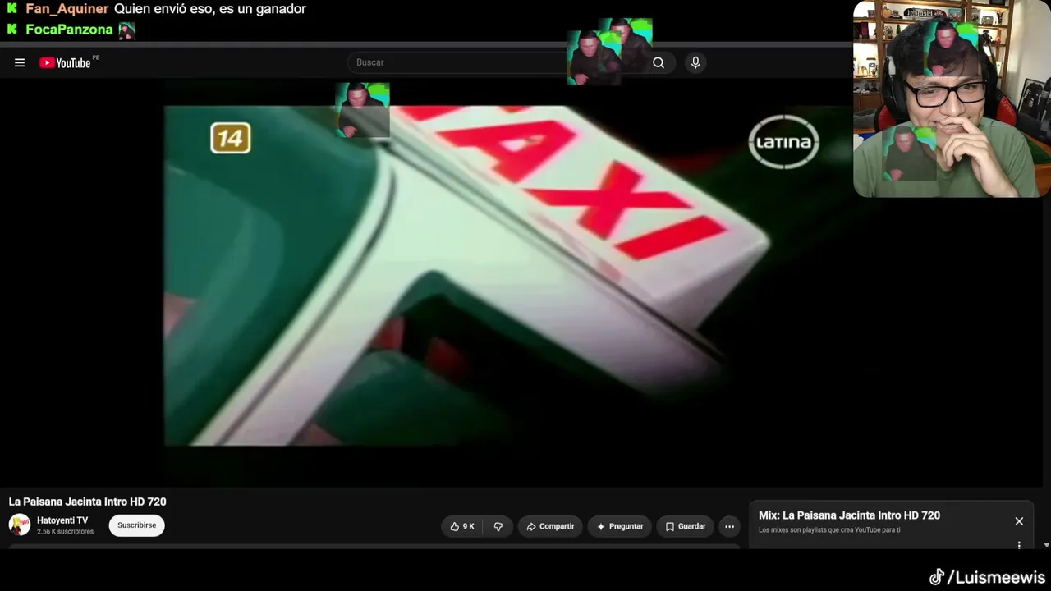Open more actions ellipsis menu

(729, 527)
